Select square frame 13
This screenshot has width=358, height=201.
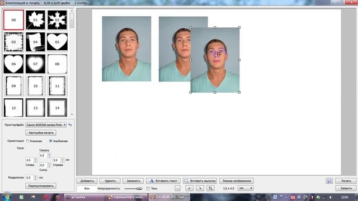(x=35, y=108)
